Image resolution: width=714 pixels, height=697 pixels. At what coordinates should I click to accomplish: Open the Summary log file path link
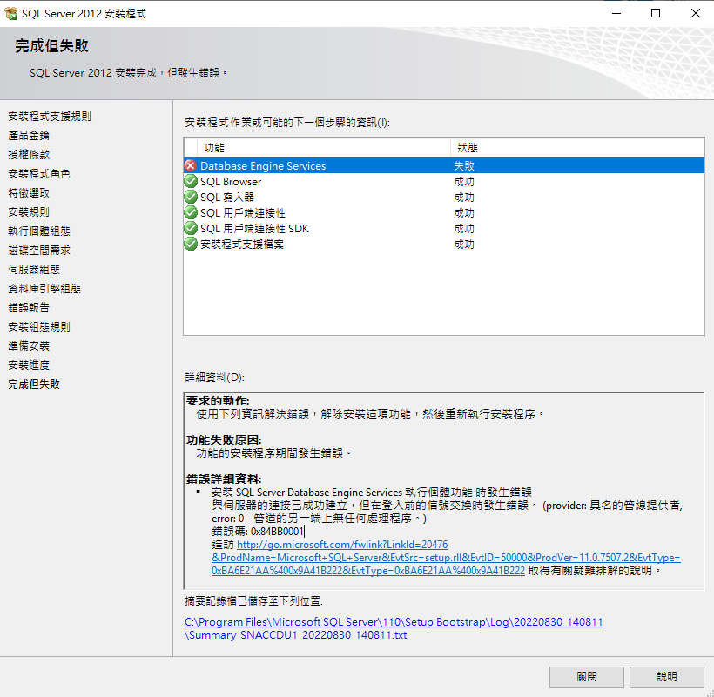(394, 628)
